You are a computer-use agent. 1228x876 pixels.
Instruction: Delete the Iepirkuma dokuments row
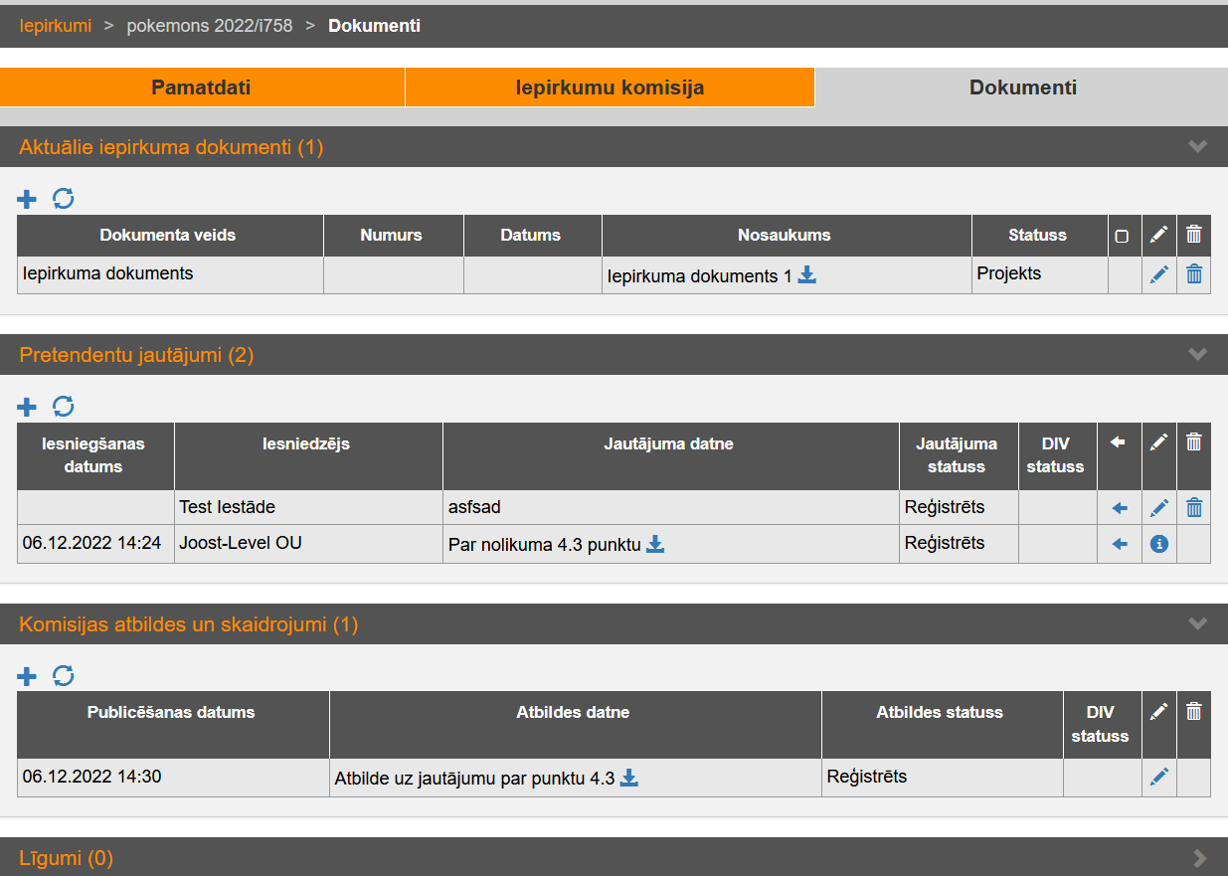[1194, 274]
